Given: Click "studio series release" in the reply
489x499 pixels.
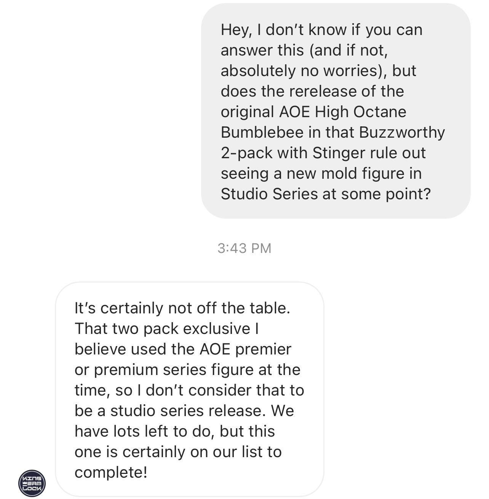Looking at the screenshot, I should (x=186, y=411).
